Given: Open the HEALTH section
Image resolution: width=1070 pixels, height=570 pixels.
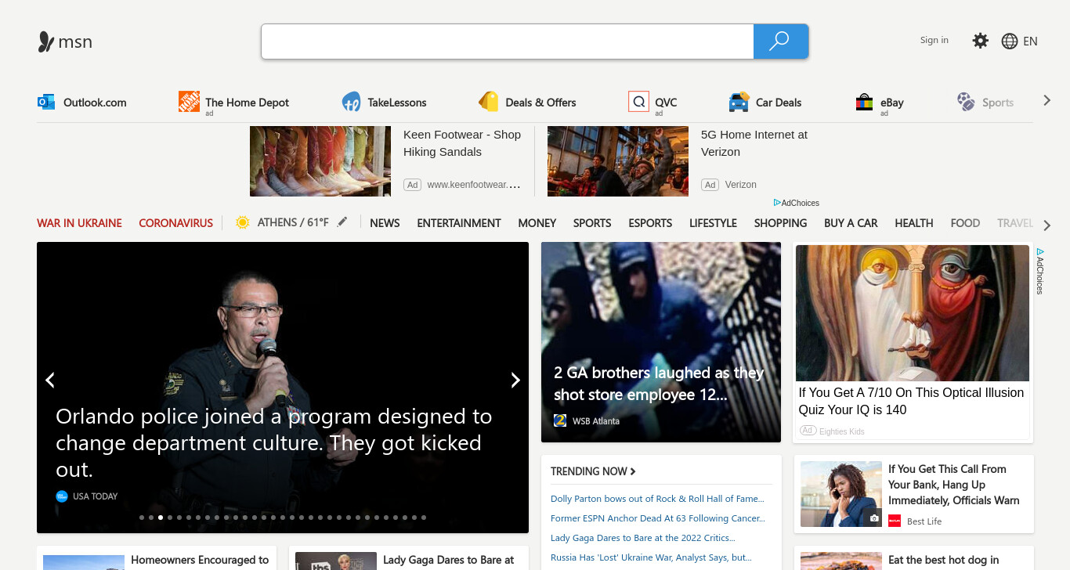Looking at the screenshot, I should click(x=914, y=223).
